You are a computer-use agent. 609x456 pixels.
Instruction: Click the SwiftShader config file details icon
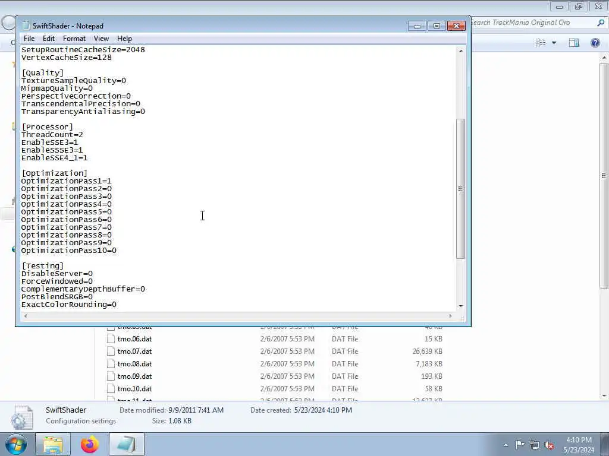pyautogui.click(x=23, y=417)
